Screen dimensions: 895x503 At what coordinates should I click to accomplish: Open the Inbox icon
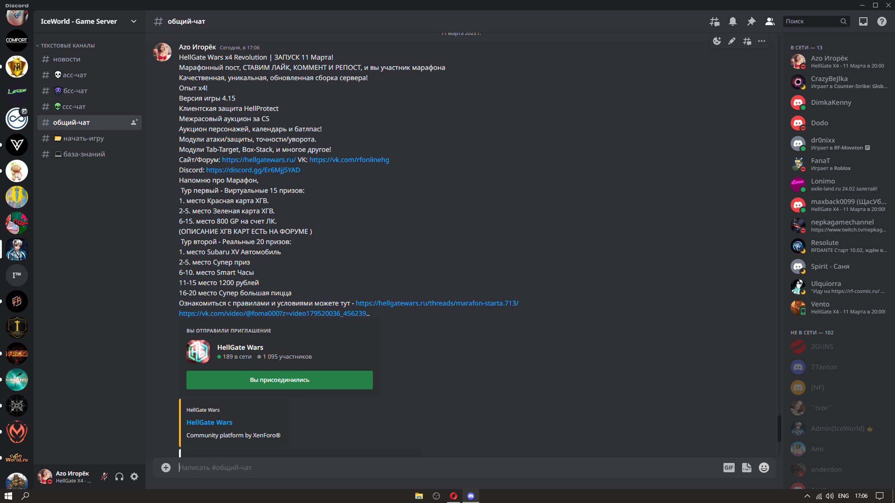[863, 21]
